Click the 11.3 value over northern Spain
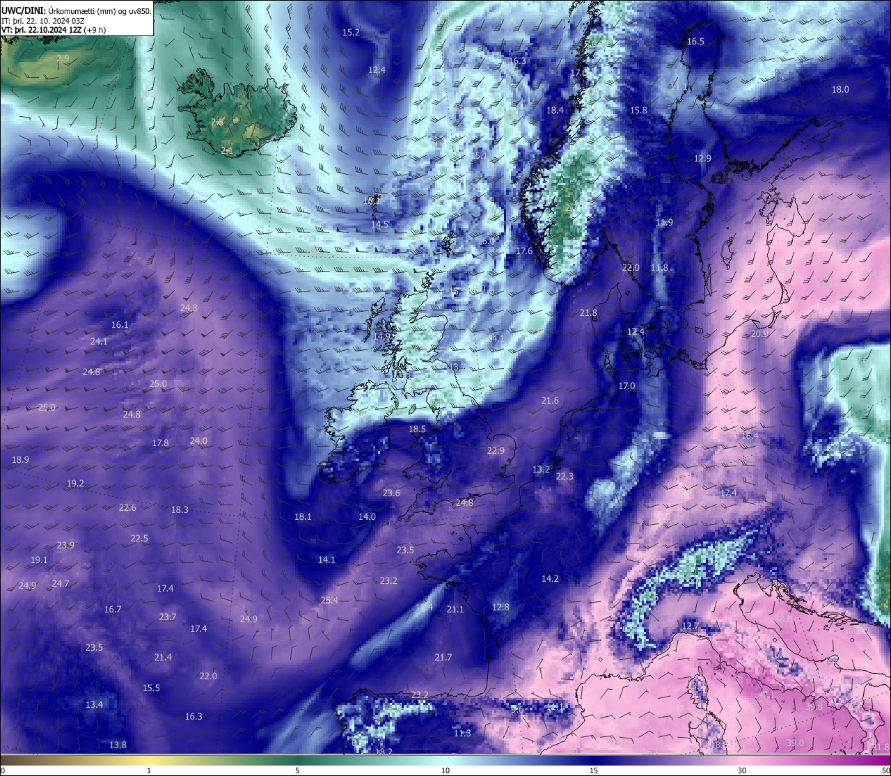Viewport: 891px width, 776px height. (462, 734)
